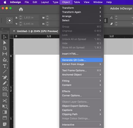The height and width of the screenshot is (128, 133).
Task: Select the Gradient Swatch tool
Action: [5, 112]
